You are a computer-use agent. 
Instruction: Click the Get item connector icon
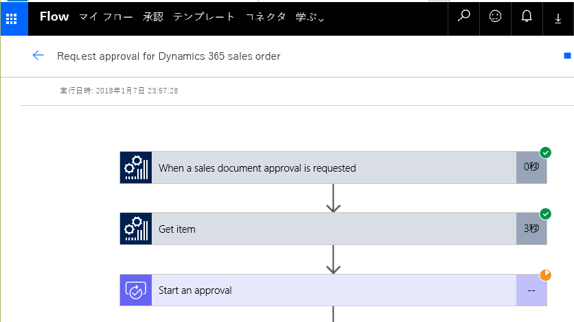(x=136, y=229)
